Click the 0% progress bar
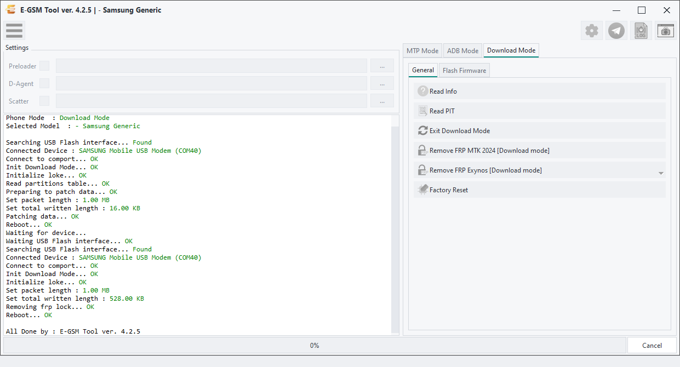This screenshot has width=680, height=367. click(x=315, y=345)
